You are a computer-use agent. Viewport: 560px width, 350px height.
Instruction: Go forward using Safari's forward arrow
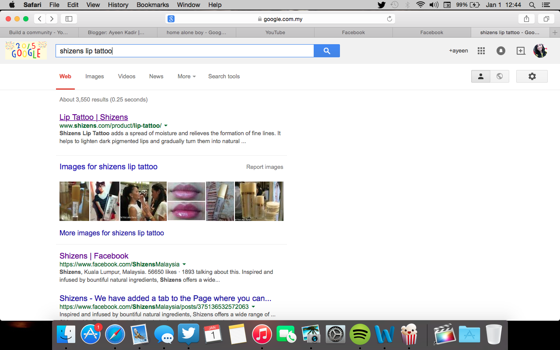click(52, 19)
